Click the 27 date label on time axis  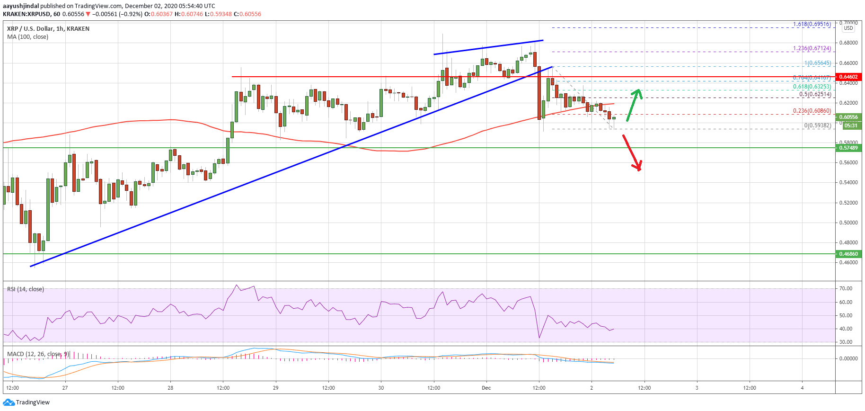[x=65, y=388]
